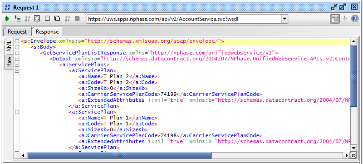Image resolution: width=363 pixels, height=164 pixels.
Task: Click the horizontal scrollbar right arrow
Action: pyautogui.click(x=347, y=155)
